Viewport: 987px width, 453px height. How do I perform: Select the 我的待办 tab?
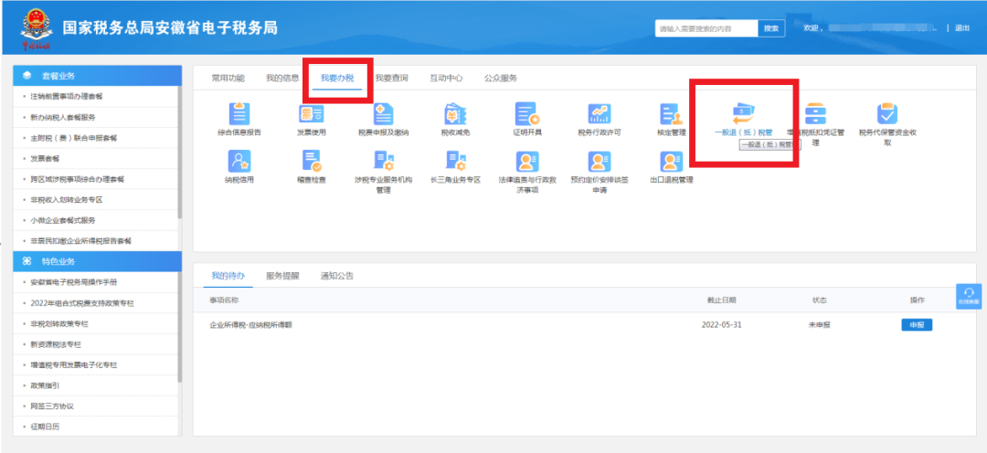click(x=228, y=276)
